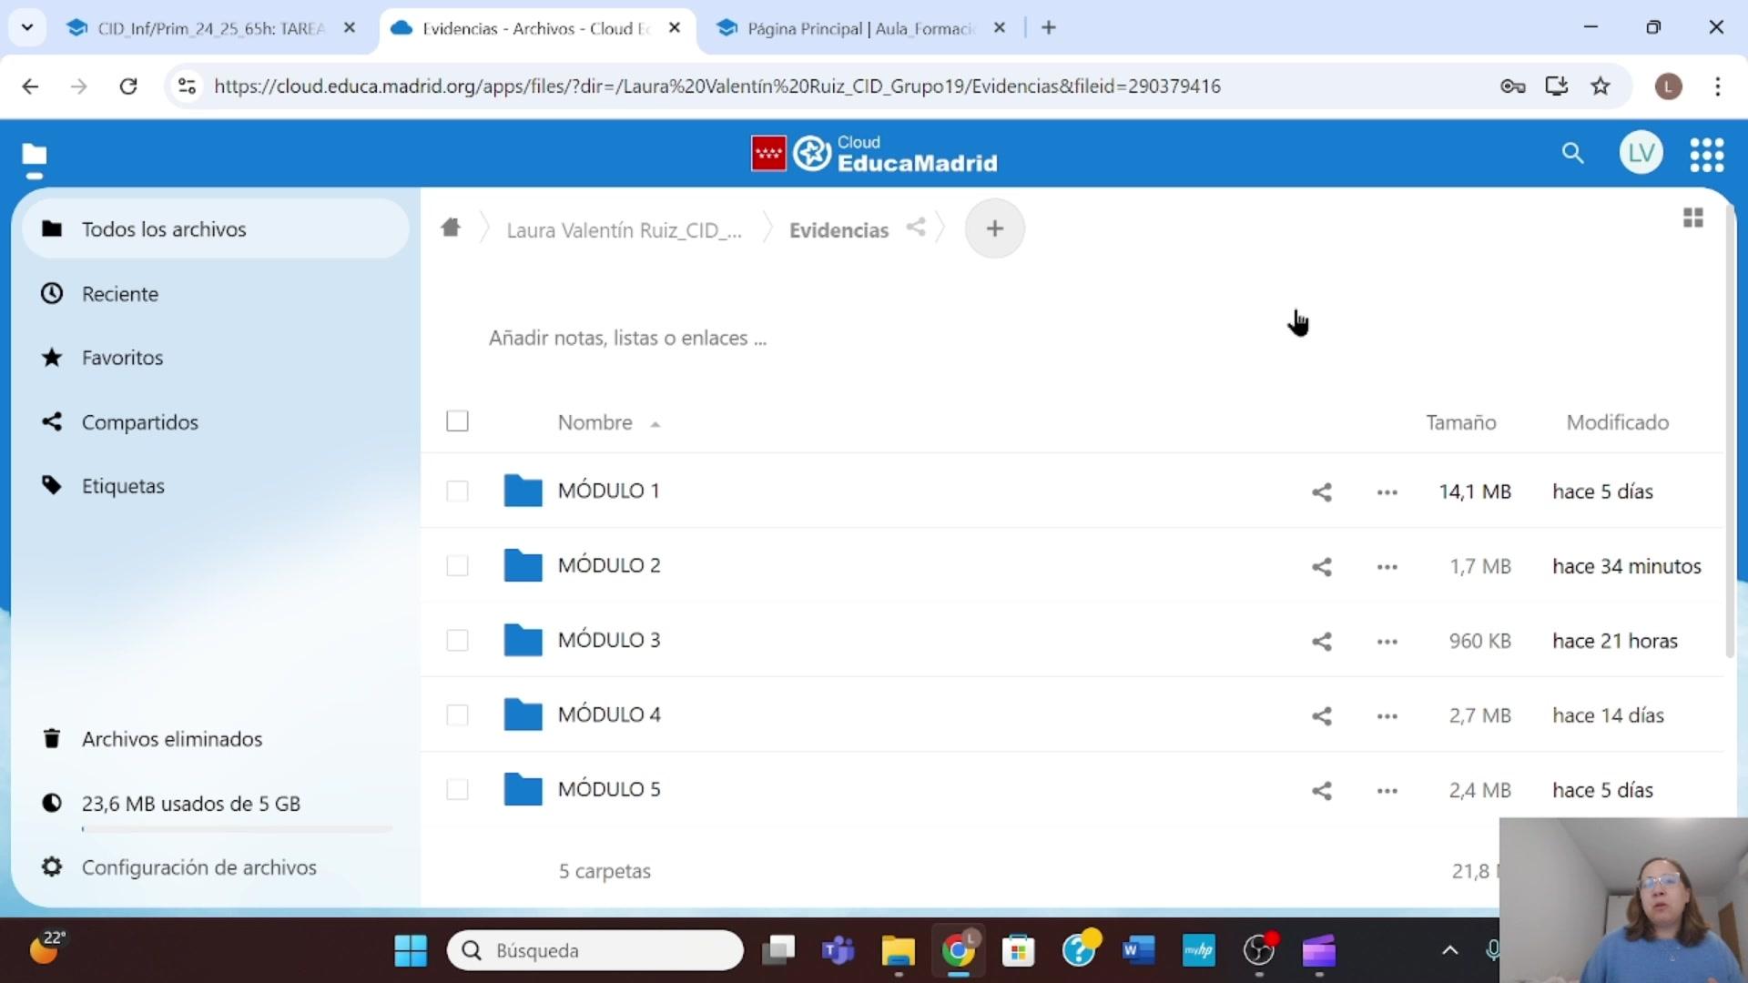Image resolution: width=1748 pixels, height=983 pixels.
Task: Switch to grid view layout icon
Action: [x=1692, y=218]
